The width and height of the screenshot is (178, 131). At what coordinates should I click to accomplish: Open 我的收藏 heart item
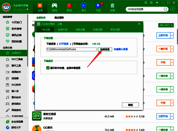14,41
